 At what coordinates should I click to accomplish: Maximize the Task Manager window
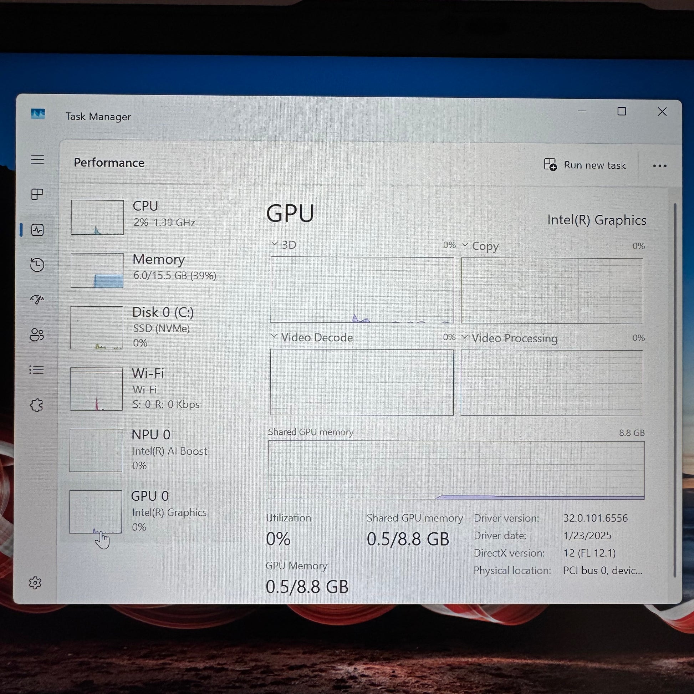[x=622, y=111]
